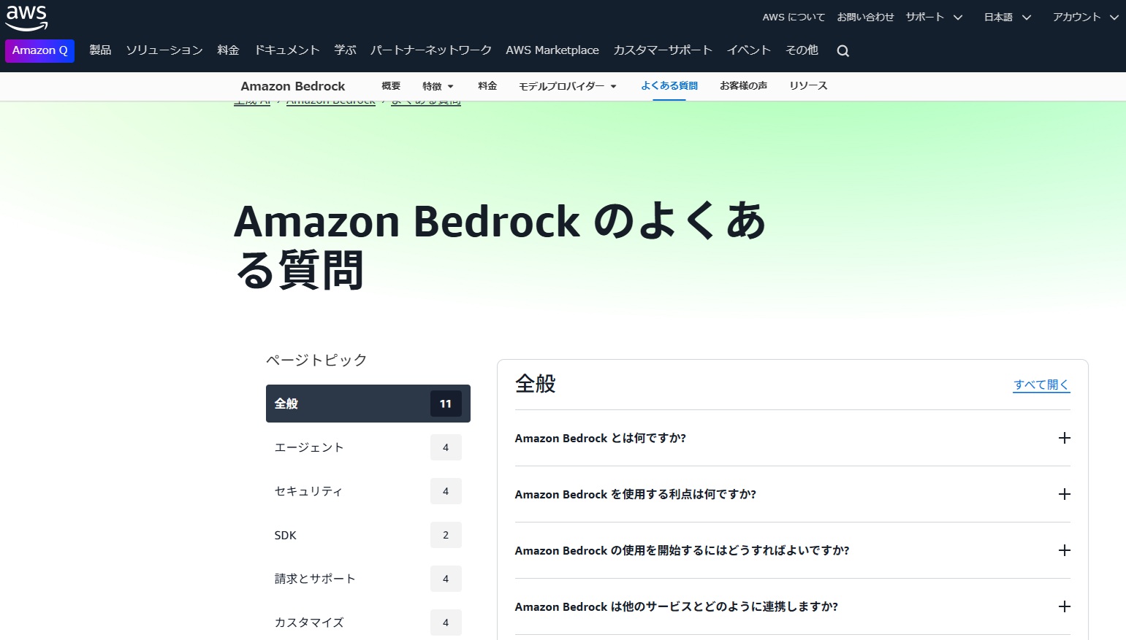Viewport: 1126px width, 640px height.
Task: Open the 特徴 dropdown in Bedrock nav
Action: pyautogui.click(x=438, y=86)
